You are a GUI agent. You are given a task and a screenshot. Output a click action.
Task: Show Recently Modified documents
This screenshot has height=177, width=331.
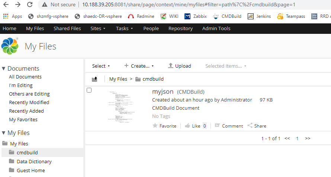coord(29,102)
